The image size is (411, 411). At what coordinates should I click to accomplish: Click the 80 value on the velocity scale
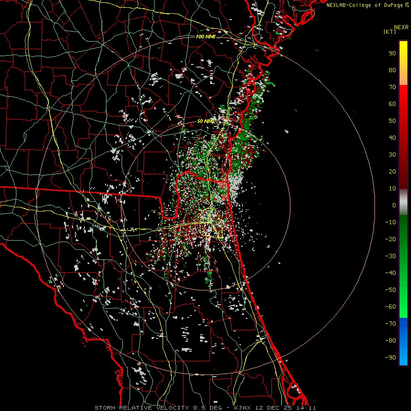392,70
